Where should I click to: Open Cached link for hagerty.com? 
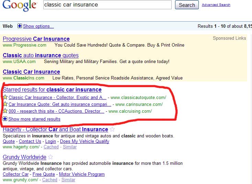click(x=51, y=147)
